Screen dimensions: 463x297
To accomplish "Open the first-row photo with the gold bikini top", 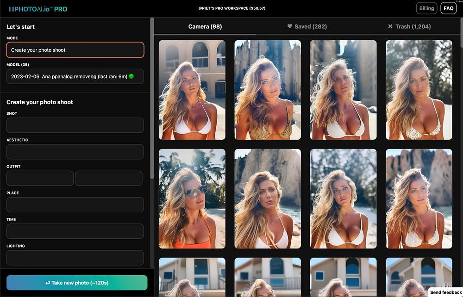I will 268,90.
